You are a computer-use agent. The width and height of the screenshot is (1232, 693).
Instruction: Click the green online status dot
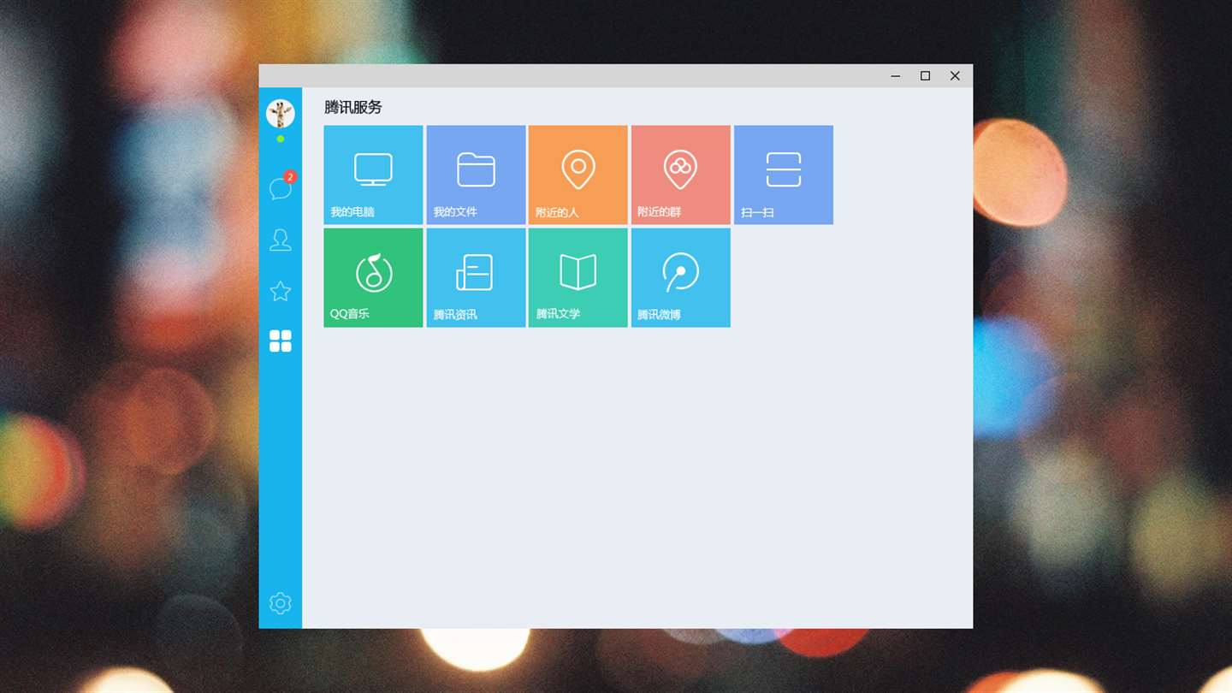pos(281,139)
